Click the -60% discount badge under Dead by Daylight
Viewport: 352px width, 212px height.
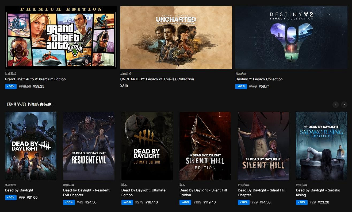click(x=11, y=198)
